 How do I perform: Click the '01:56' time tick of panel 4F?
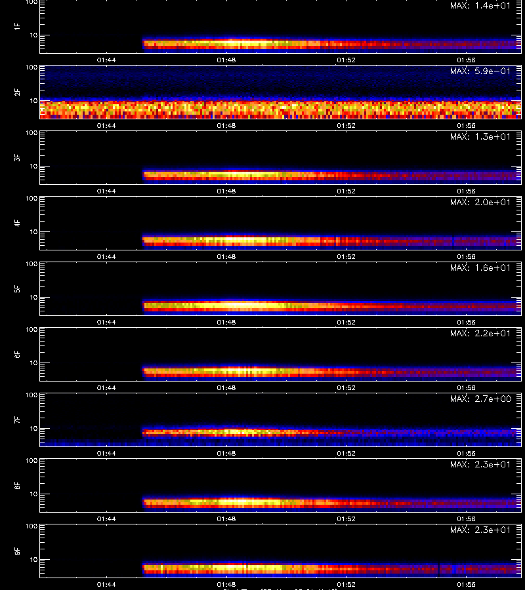[x=466, y=256]
